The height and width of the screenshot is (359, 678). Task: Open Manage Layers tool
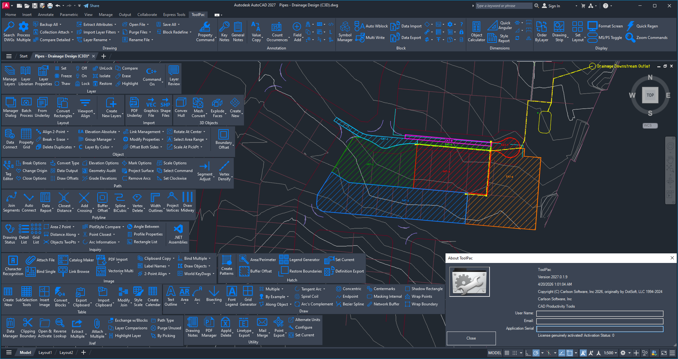tap(10, 76)
